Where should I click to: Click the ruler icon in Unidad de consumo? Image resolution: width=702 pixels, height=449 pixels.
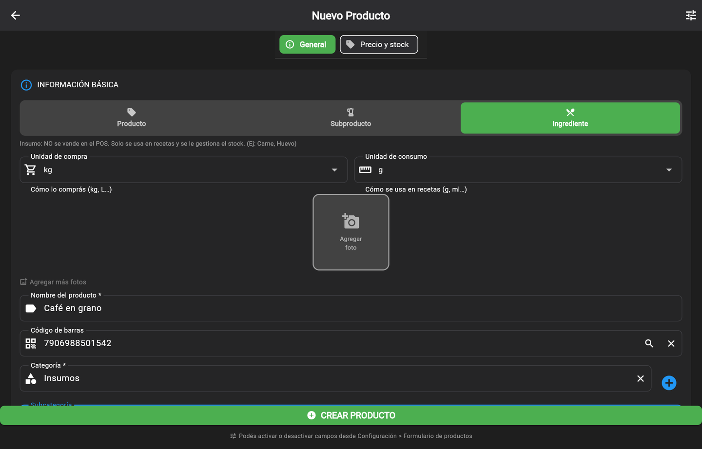click(x=365, y=169)
